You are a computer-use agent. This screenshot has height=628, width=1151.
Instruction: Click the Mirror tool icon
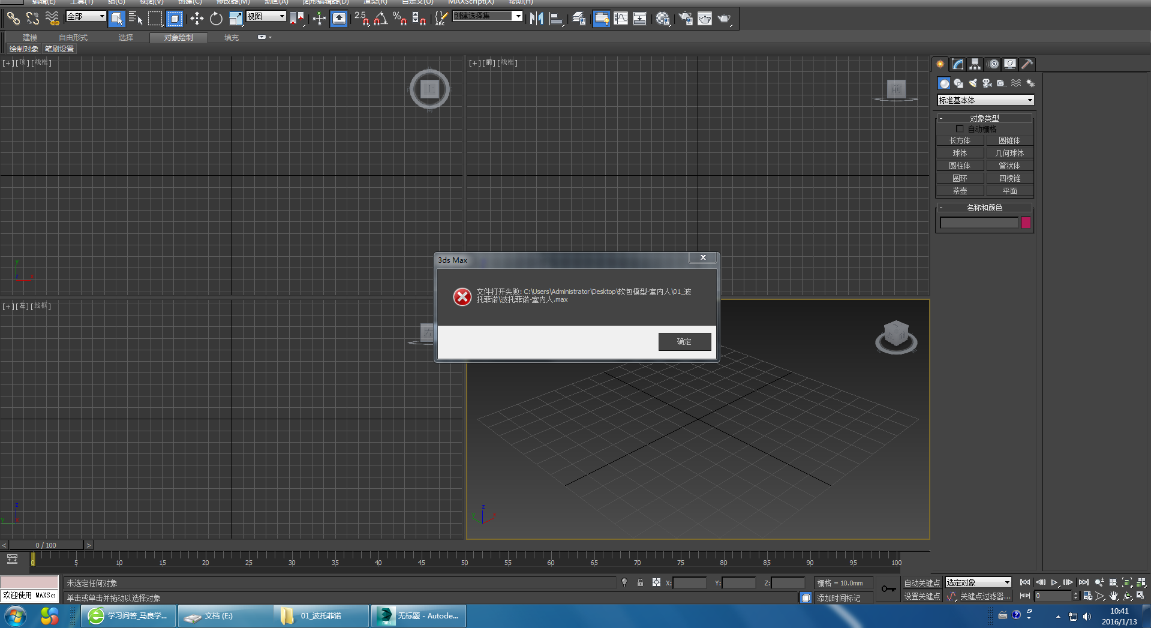pos(536,19)
